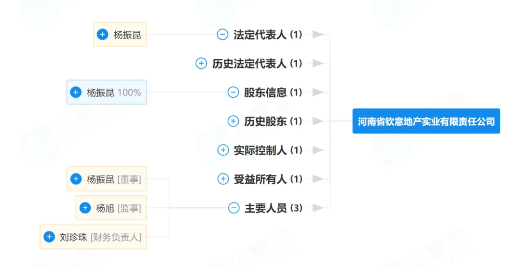Viewport: 521px width, 268px height.
Task: Expand plus icon of 刘珍珠 [财务负责人]
Action: [x=49, y=237]
